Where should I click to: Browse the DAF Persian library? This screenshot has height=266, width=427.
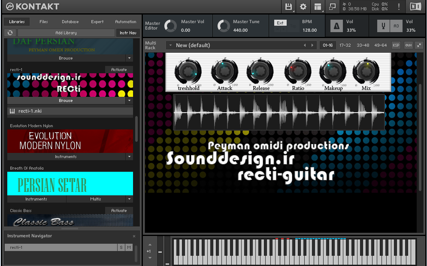[66, 58]
